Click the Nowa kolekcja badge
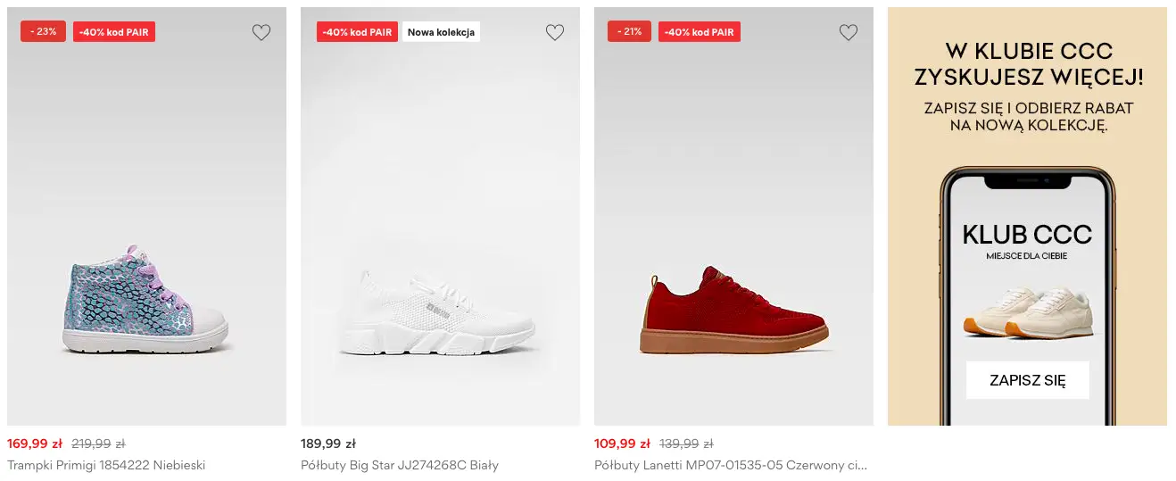 442,32
